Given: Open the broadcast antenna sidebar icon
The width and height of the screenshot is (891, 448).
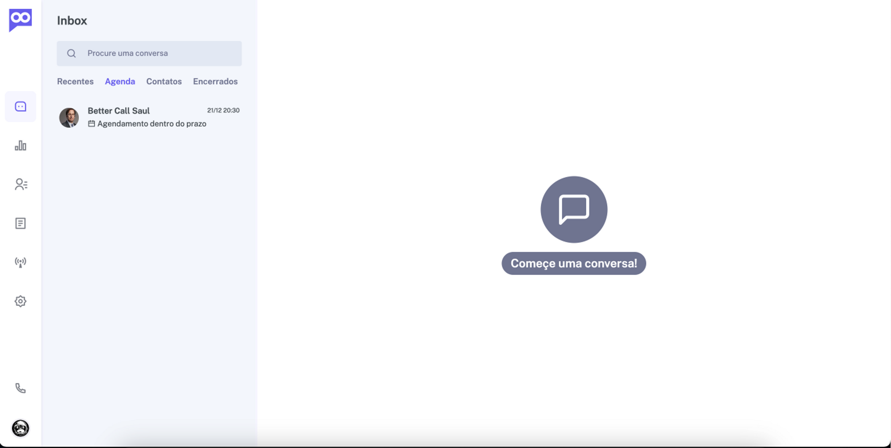Looking at the screenshot, I should coord(20,262).
